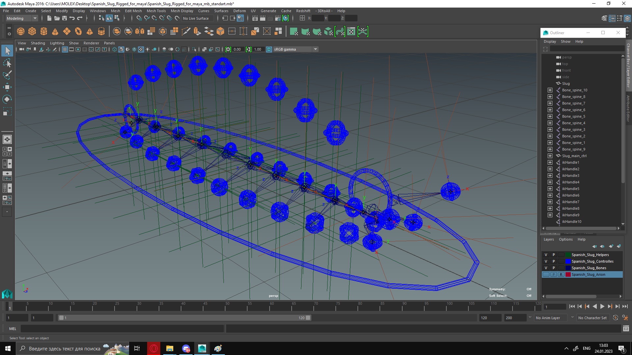Viewport: 632px width, 355px height.
Task: Toggle playback P of Spanish_Slug_Helpers layer
Action: [x=554, y=255]
